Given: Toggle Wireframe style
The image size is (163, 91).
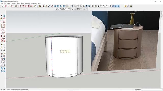Looking at the screenshot, I should pyautogui.click(x=78, y=6).
